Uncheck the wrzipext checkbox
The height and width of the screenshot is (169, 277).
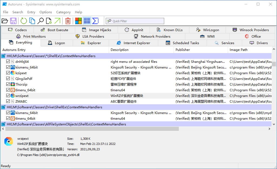click(x=8, y=95)
